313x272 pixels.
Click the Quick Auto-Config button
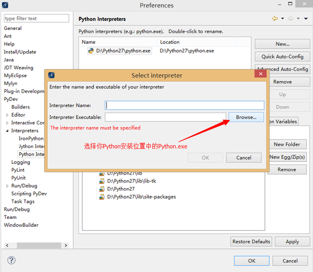point(282,56)
